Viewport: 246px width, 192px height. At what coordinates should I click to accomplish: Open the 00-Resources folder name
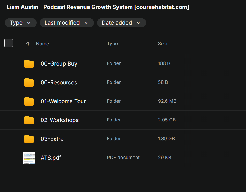tap(59, 83)
